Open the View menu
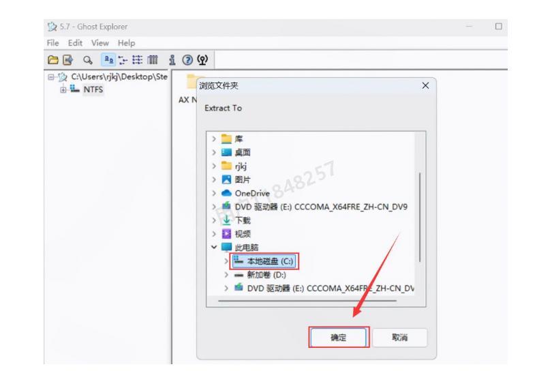This screenshot has height=384, width=552. click(x=100, y=43)
